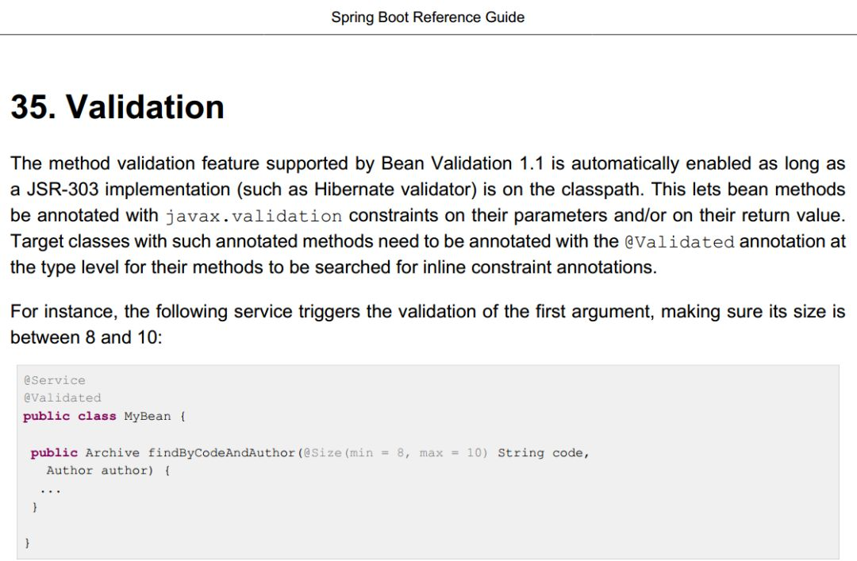Click the Spring Boot Reference Guide header
Screen dimensions: 857x561
pyautogui.click(x=428, y=17)
